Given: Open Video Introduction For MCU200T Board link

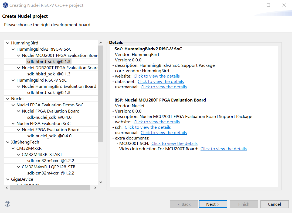Looking at the screenshot, I should pos(223,149).
